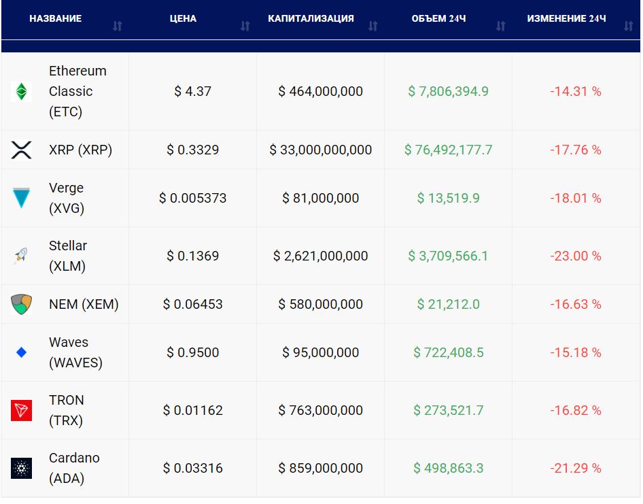Sort table by Объем 24ч column arrows

coord(501,26)
